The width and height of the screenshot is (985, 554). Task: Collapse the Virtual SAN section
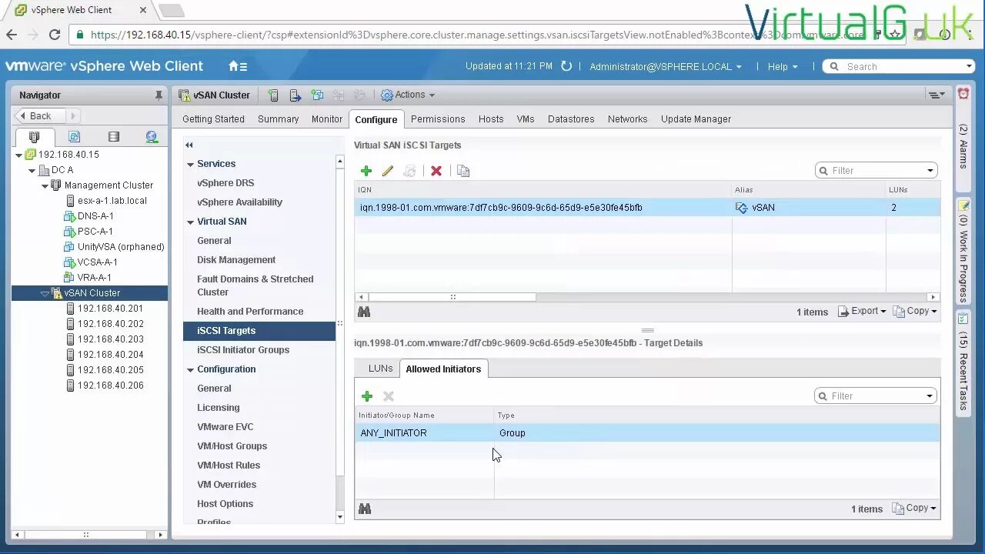click(x=190, y=222)
